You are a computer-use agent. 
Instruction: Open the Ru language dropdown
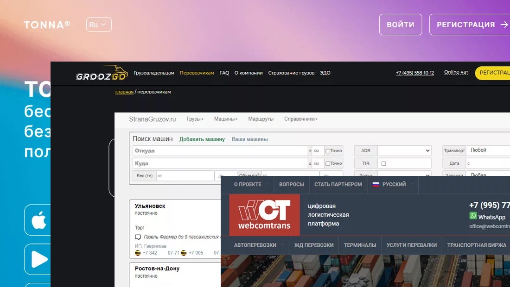(99, 25)
